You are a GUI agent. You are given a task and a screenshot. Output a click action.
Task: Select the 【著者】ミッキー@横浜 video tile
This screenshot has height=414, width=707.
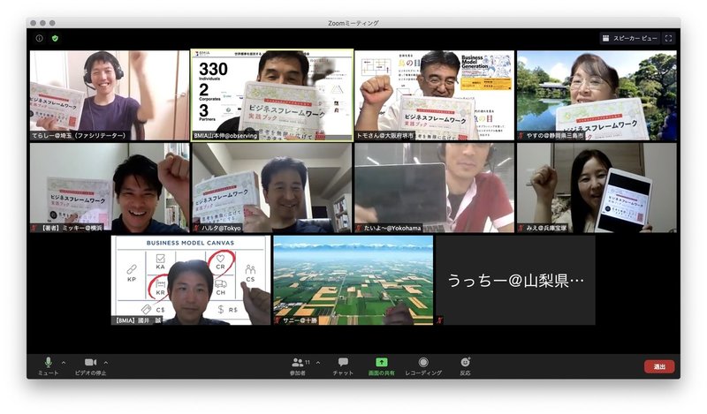click(x=110, y=187)
